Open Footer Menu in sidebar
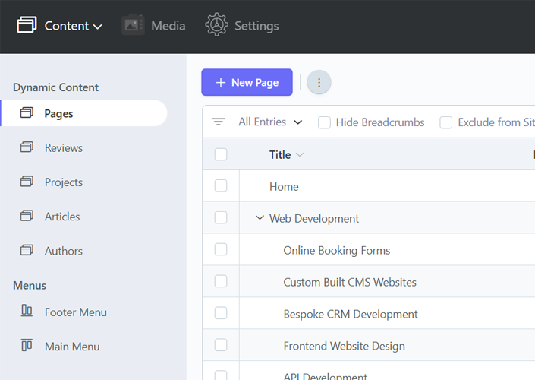The height and width of the screenshot is (380, 535). pos(76,312)
